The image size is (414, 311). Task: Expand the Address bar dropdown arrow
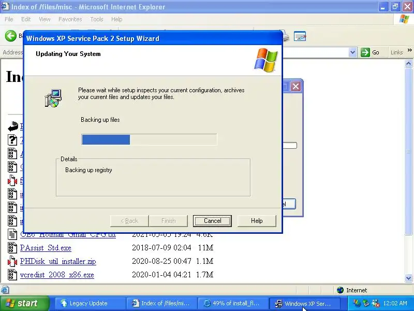tap(352, 52)
